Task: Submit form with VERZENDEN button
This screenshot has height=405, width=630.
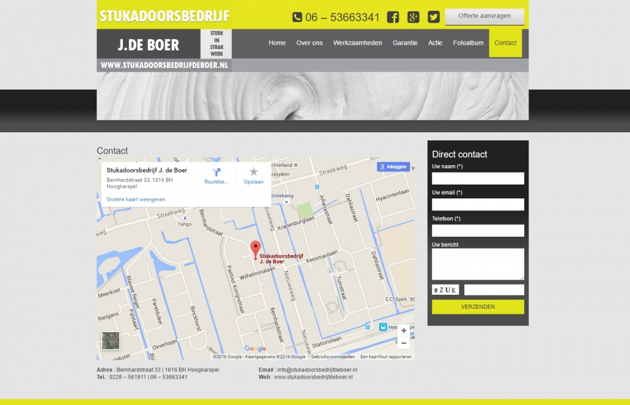Action: (478, 307)
